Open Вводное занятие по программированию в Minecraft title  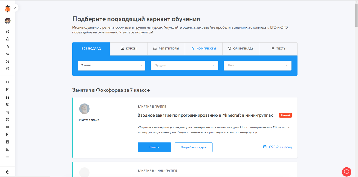[x=205, y=115]
